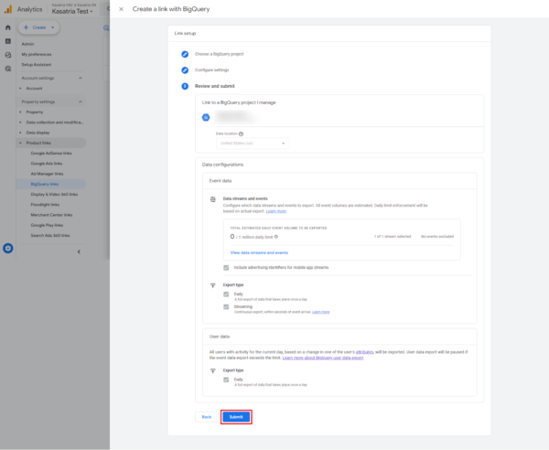Toggle the User data Daily export checkbox
This screenshot has height=450, width=549.
pos(226,380)
